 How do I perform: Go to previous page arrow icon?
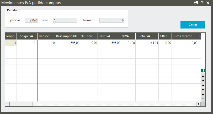click(203, 81)
